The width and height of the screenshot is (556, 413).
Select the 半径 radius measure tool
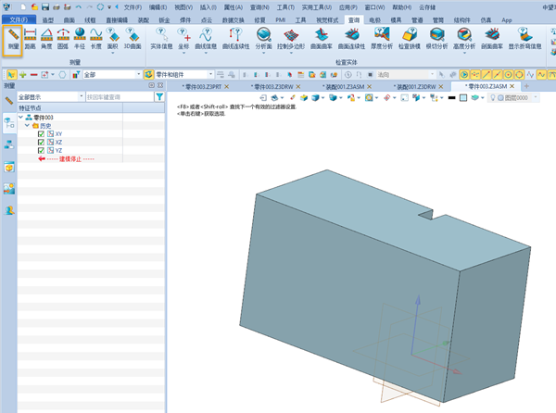tap(80, 39)
